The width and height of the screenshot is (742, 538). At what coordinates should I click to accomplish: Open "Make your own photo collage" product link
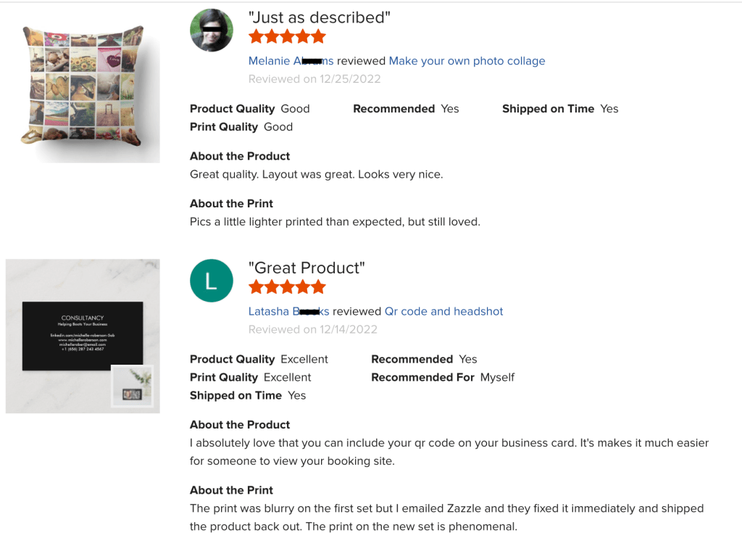click(x=467, y=61)
